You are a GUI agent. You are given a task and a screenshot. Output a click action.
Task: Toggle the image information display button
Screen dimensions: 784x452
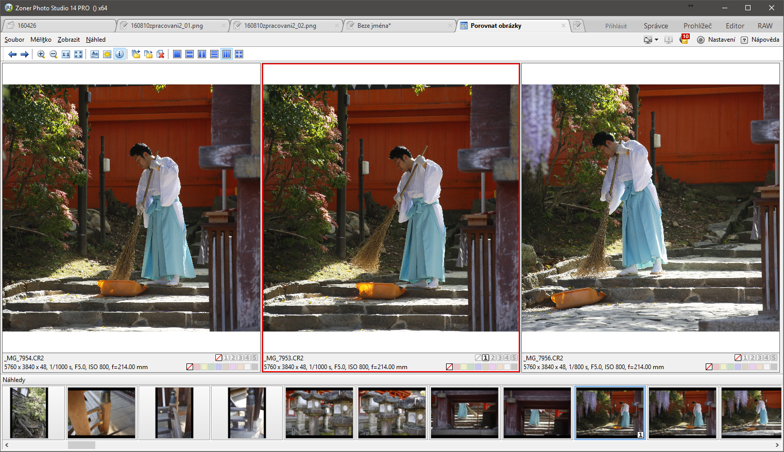[120, 54]
